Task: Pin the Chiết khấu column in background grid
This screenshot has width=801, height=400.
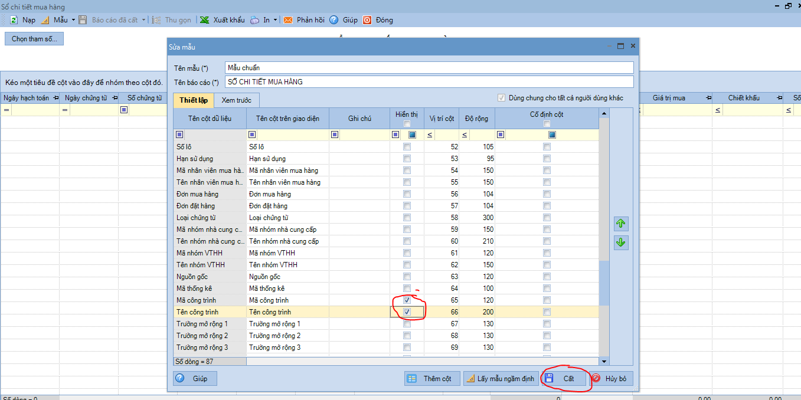Action: [780, 98]
